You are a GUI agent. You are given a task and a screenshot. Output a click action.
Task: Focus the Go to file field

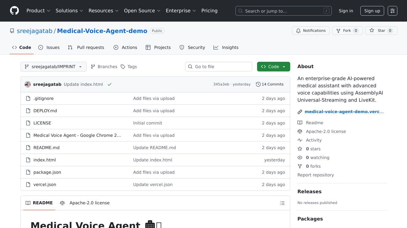pyautogui.click(x=219, y=67)
